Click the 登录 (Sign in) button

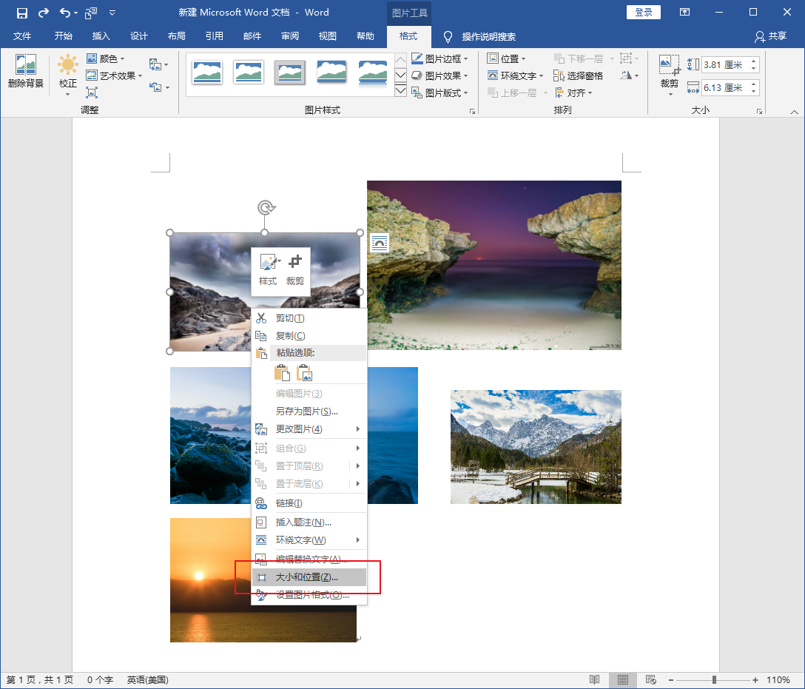(643, 12)
